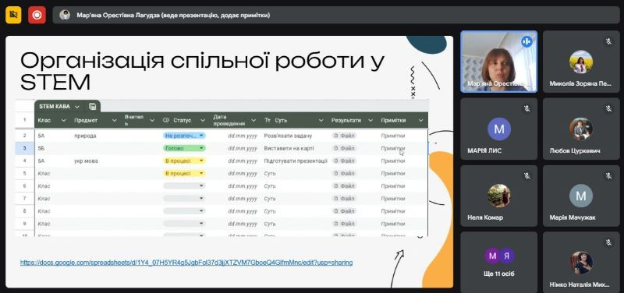Click the audio indicator on Мар'яна's tile
Viewport: 624px width, 293px height.
tap(526, 41)
